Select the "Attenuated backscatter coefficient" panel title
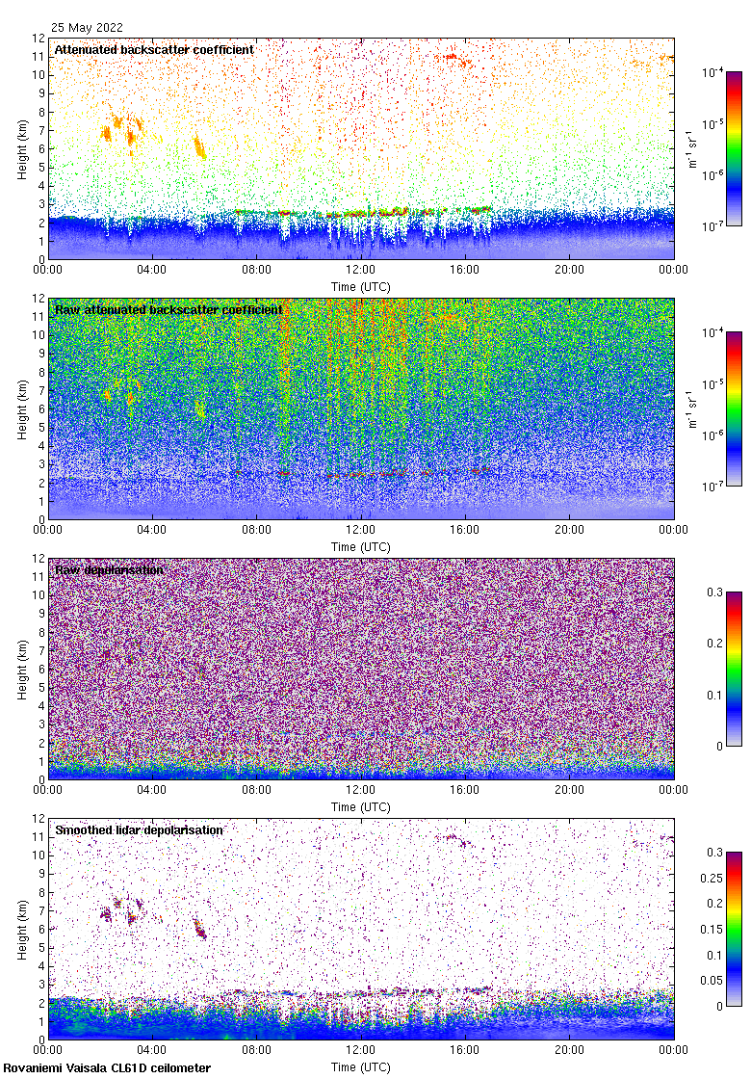This screenshot has width=751, height=1079. coord(154,49)
